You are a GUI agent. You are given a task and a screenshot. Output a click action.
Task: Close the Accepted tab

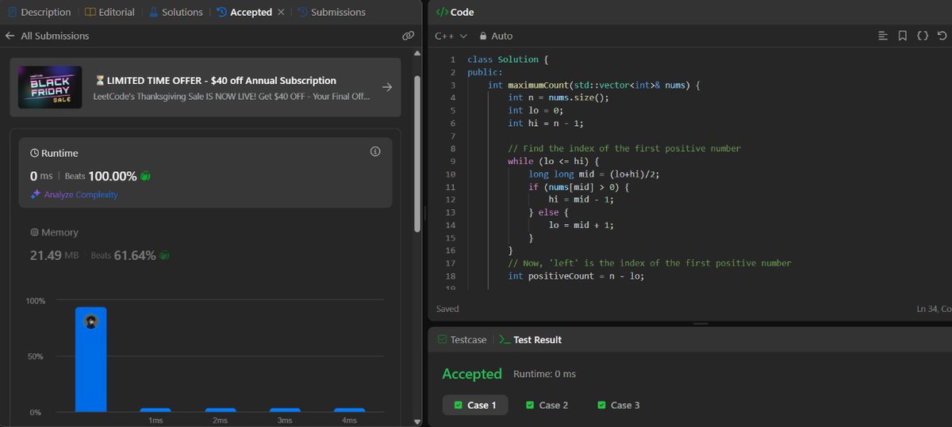pyautogui.click(x=281, y=12)
